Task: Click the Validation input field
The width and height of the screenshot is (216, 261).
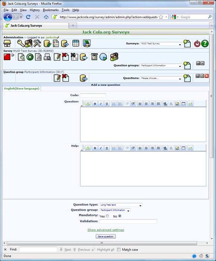Action: pos(128,221)
